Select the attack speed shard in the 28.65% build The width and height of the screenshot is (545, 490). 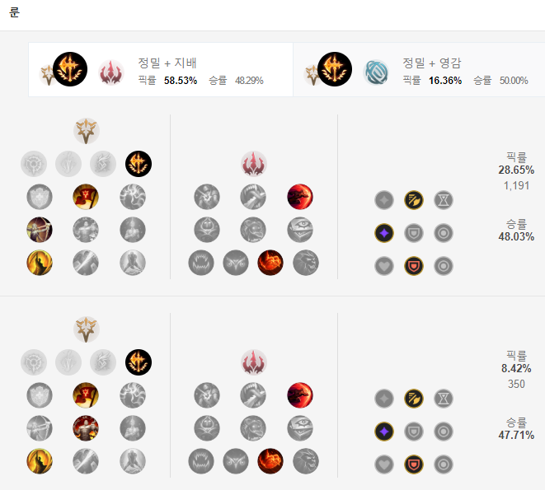tap(414, 200)
